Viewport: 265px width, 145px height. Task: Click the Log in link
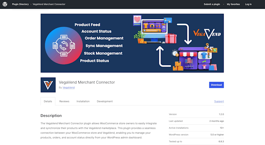click(x=248, y=4)
